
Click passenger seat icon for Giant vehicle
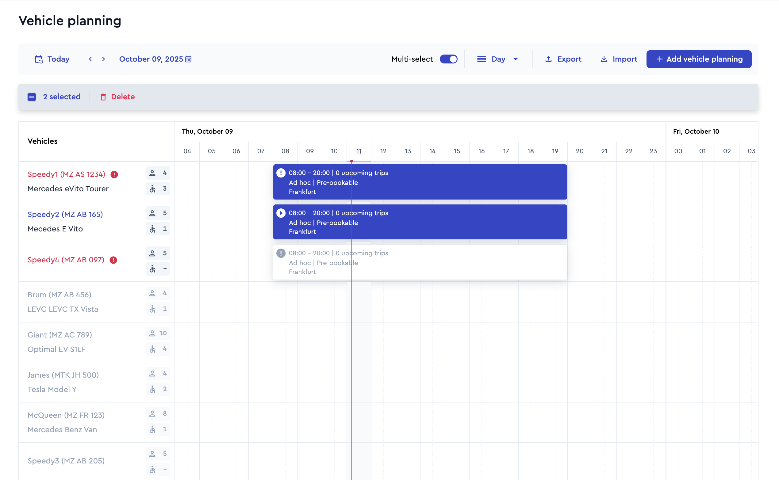click(x=152, y=333)
